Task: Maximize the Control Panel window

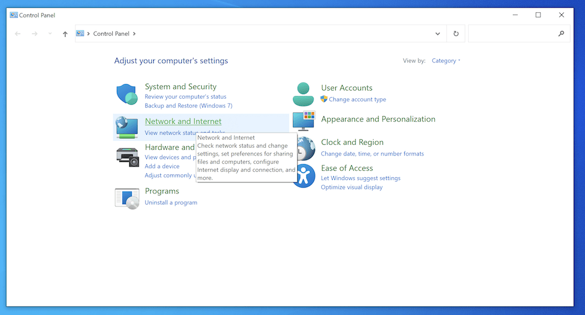Action: tap(538, 15)
